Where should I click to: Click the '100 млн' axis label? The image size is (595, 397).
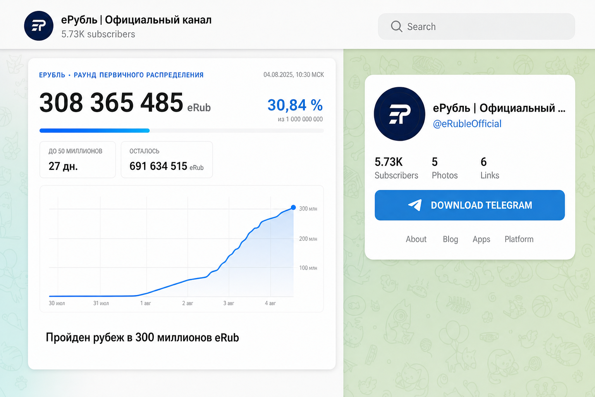click(x=308, y=268)
